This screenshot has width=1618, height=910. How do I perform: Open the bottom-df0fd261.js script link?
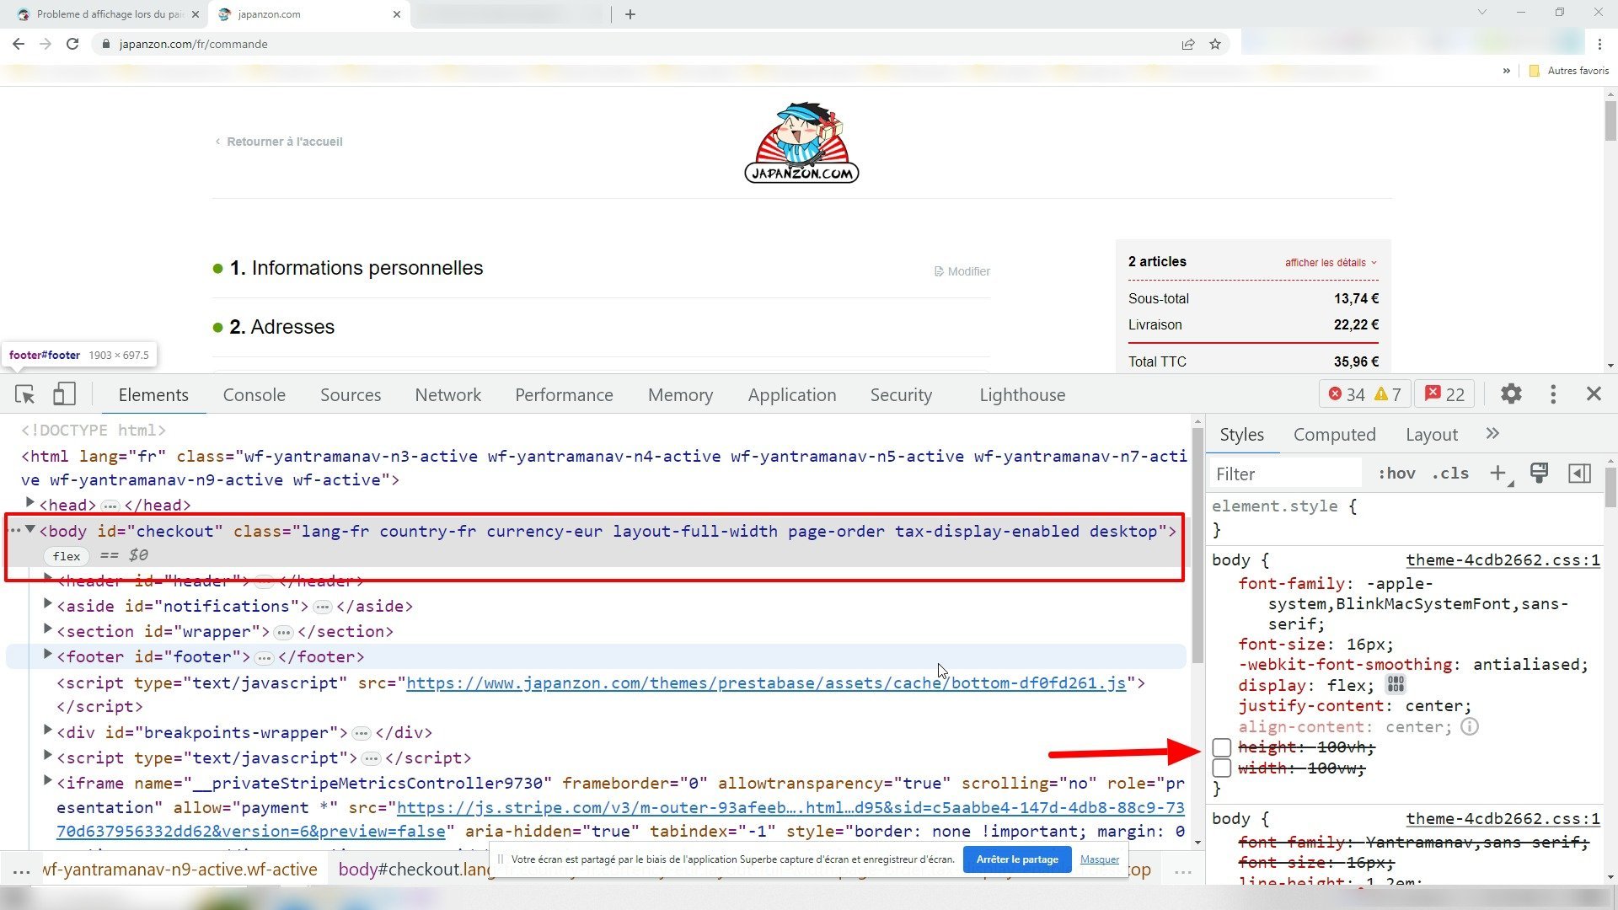(766, 682)
